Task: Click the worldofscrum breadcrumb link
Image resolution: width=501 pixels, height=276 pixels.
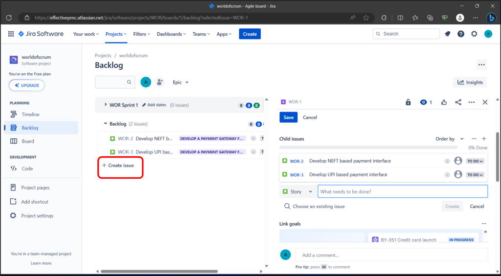Action: click(134, 56)
